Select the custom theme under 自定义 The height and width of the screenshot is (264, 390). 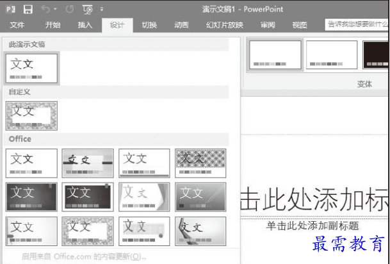tap(31, 116)
